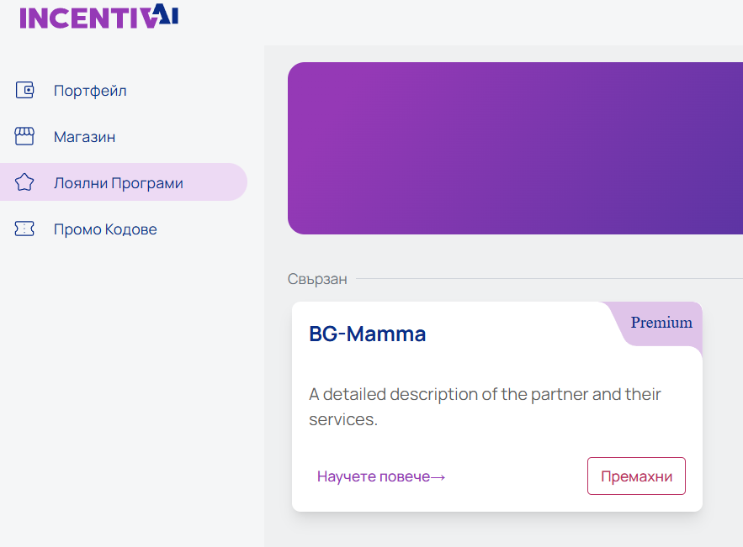The image size is (743, 547).
Task: Click the divider line beside Свързан
Action: (549, 279)
